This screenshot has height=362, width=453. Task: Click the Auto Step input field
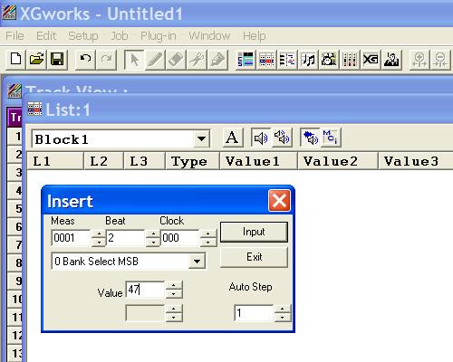254,313
